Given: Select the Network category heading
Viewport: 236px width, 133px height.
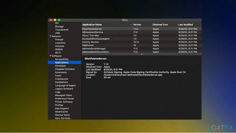Looking at the screenshot, I should 56,36.
